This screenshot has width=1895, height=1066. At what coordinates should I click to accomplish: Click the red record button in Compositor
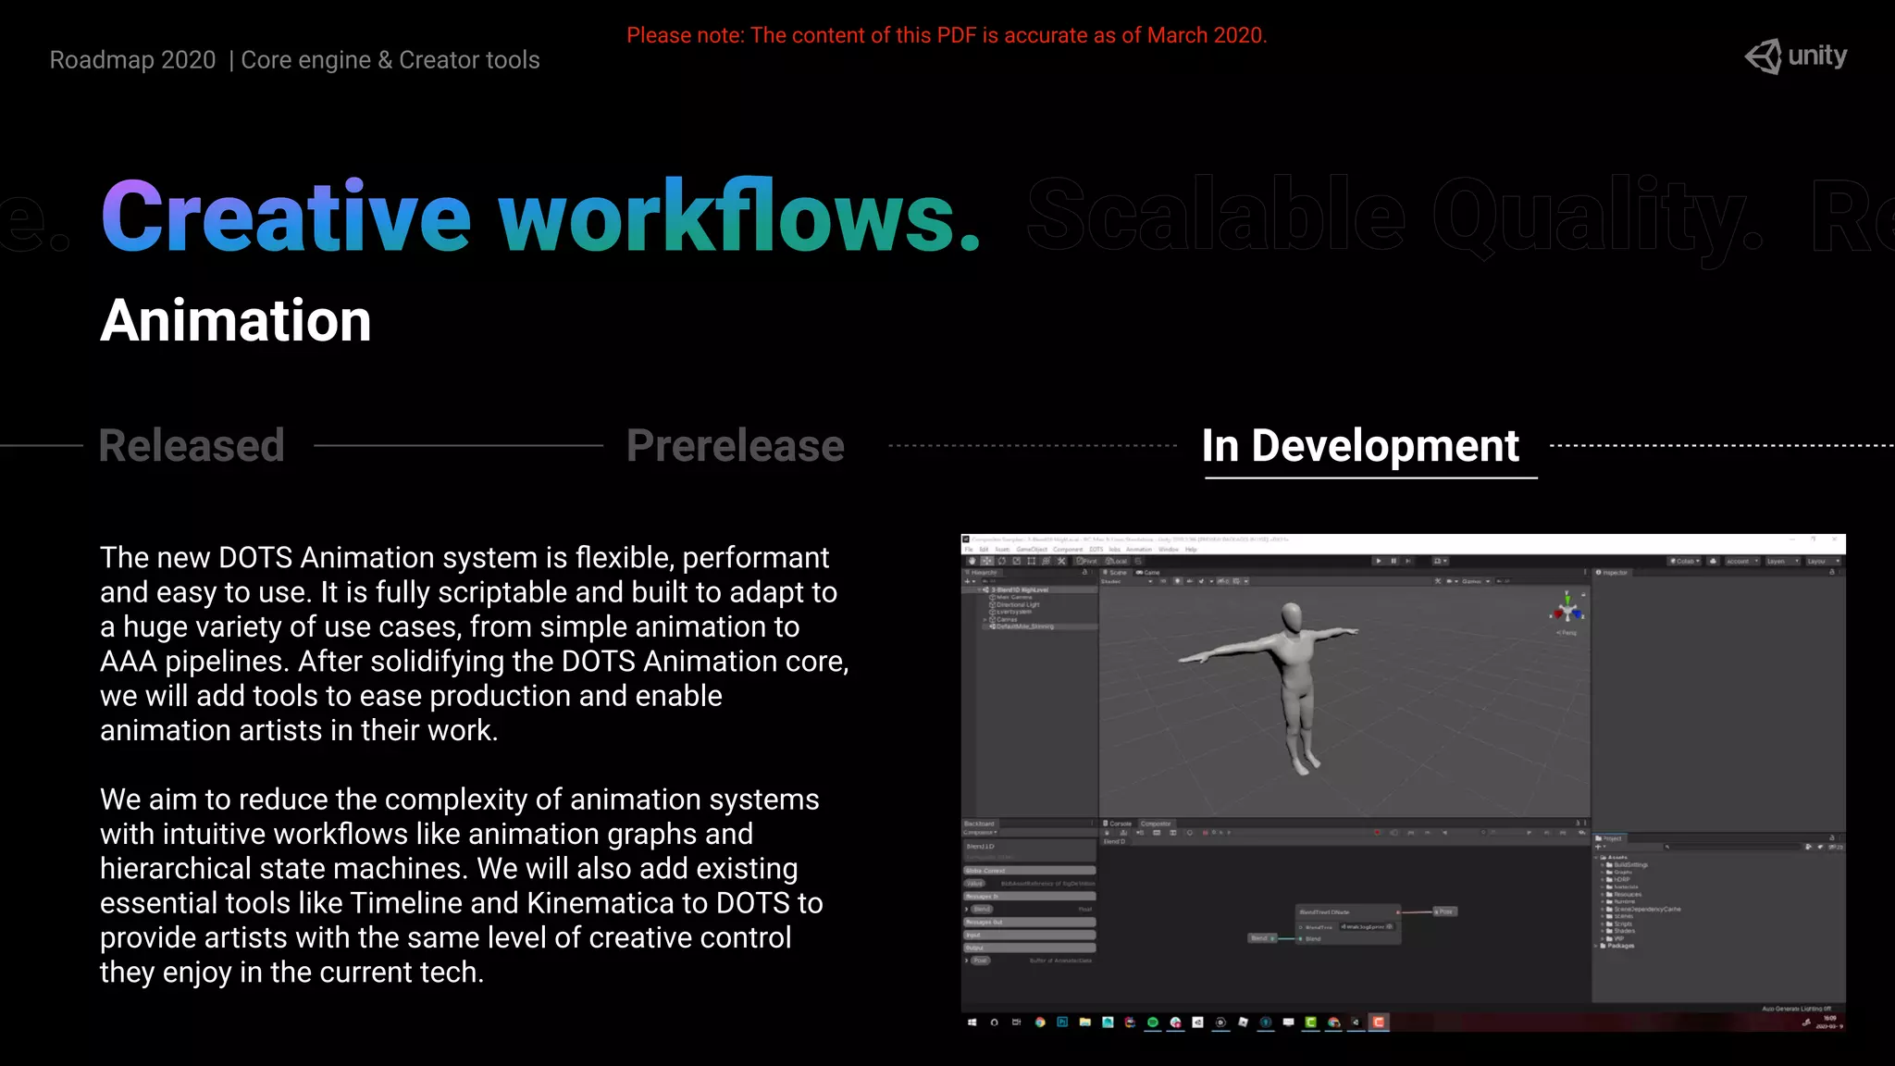1377,833
